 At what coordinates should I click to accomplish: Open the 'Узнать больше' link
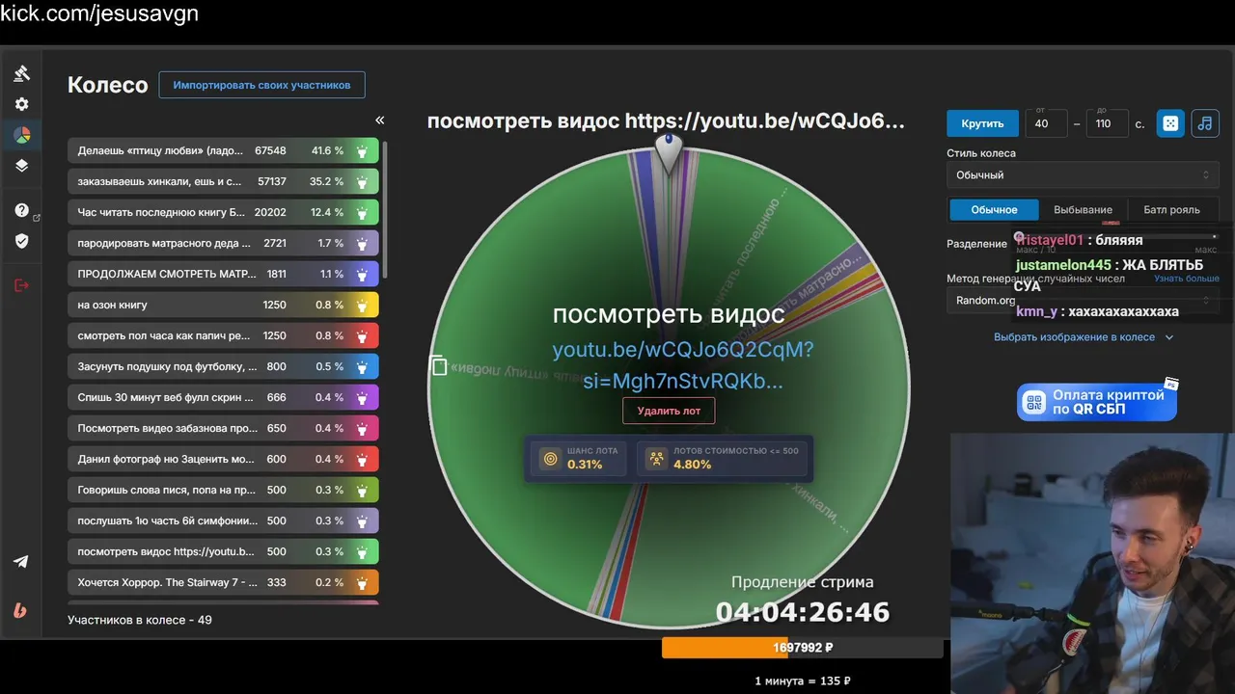(1186, 279)
